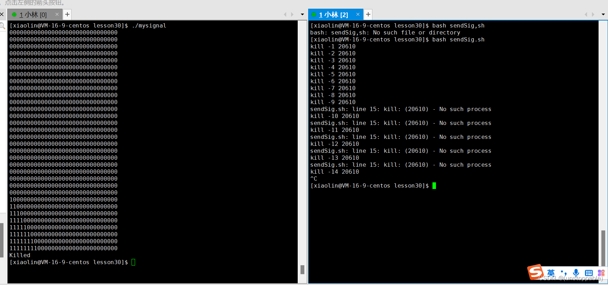Add a new tab beside 小林 [0]
This screenshot has height=285, width=608.
pos(67,14)
